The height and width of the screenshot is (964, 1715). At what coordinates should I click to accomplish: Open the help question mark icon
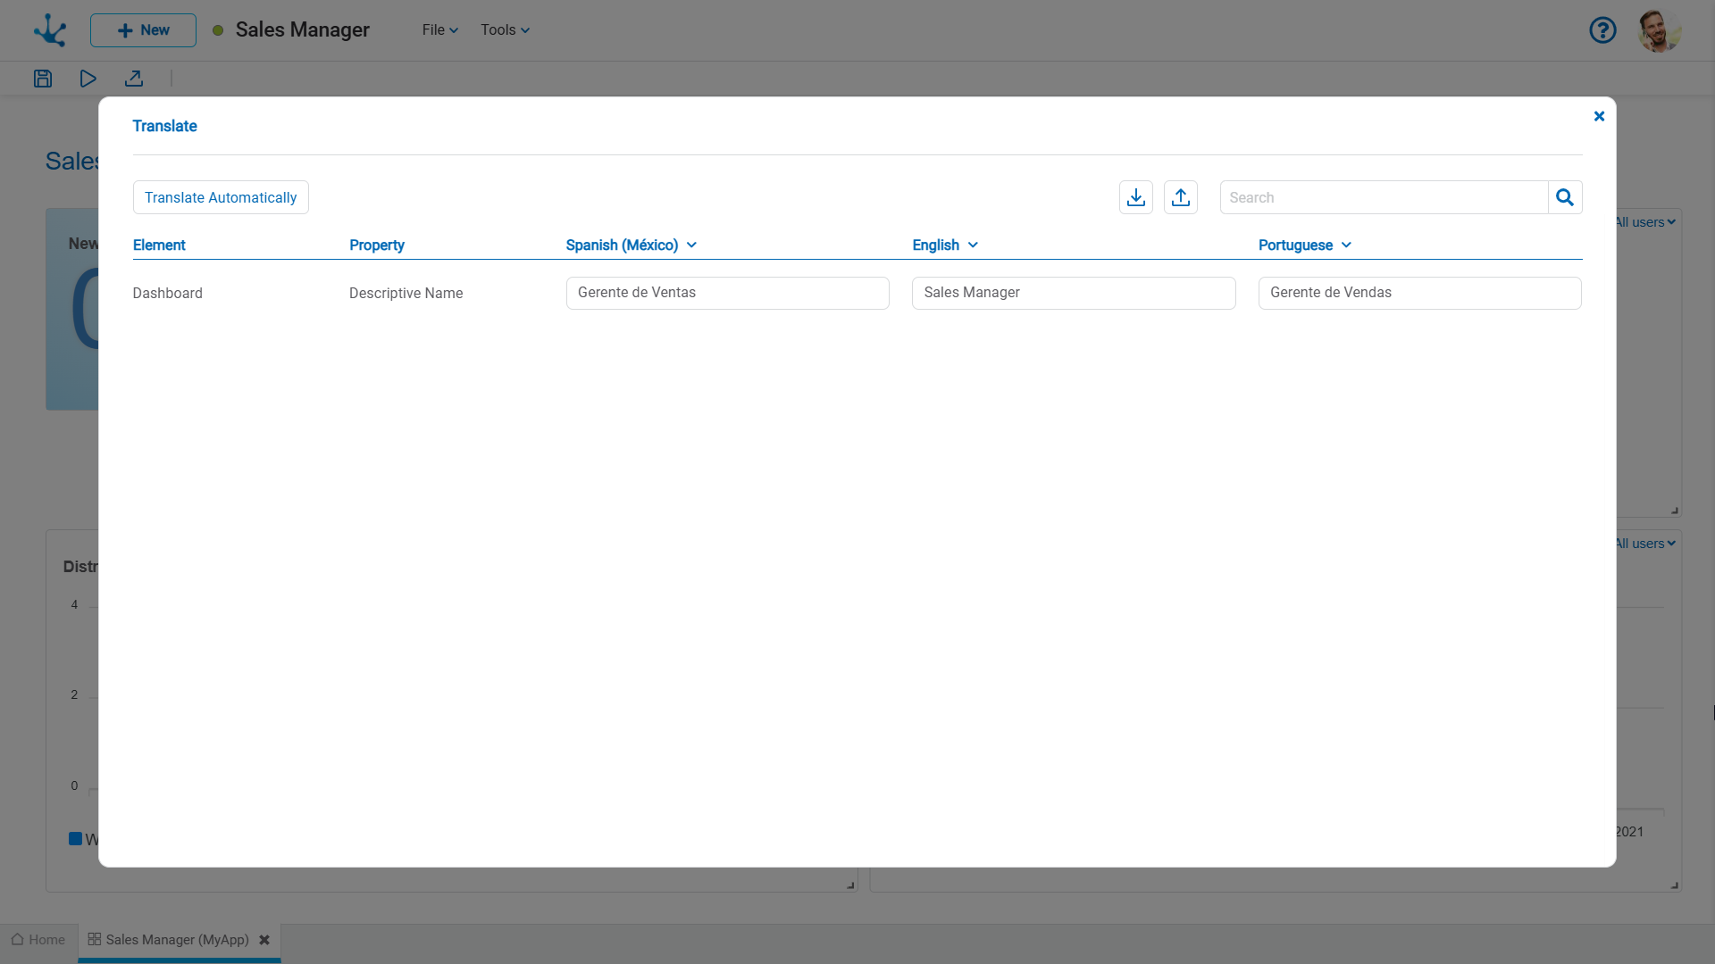pos(1602,30)
